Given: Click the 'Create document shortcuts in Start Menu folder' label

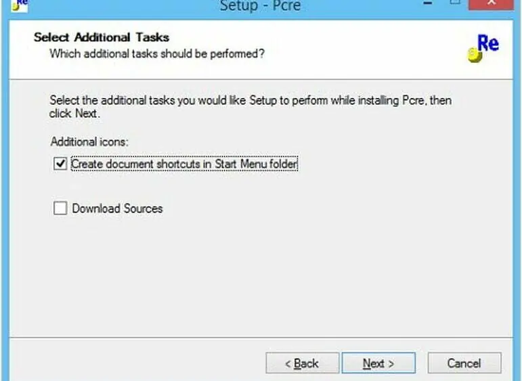Looking at the screenshot, I should coord(184,164).
